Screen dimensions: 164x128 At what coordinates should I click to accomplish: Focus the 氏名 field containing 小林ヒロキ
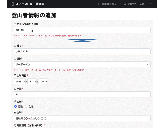pos(82,51)
